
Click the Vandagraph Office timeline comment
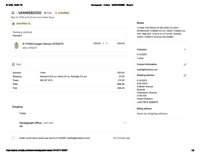coord(31,123)
